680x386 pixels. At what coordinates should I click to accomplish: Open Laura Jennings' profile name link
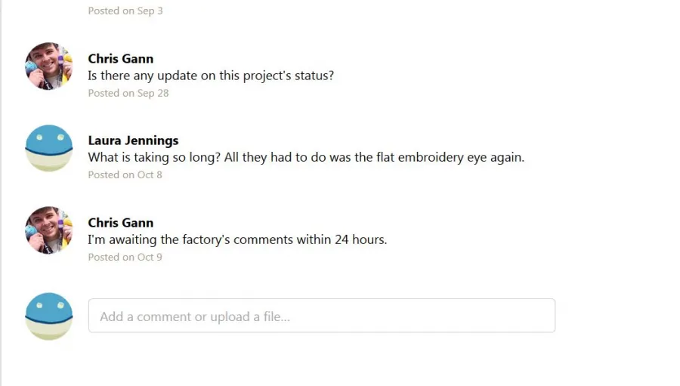133,141
